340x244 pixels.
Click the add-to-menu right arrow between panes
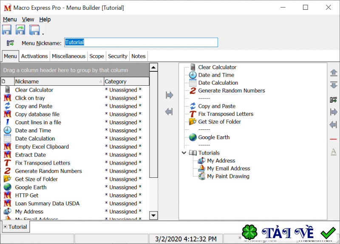point(169,95)
